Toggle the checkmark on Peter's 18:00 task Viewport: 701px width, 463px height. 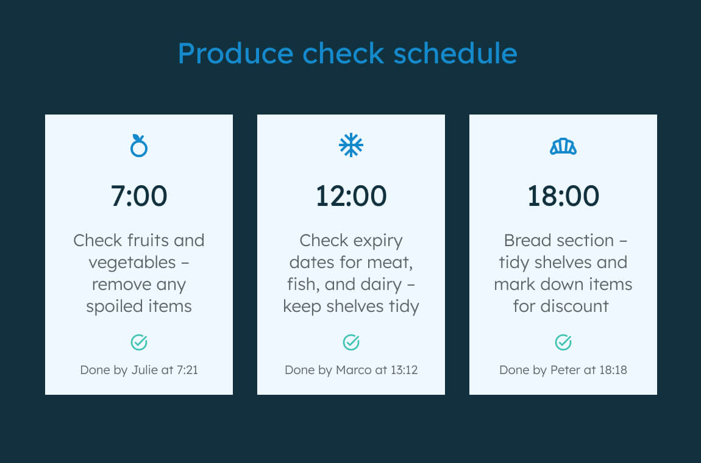point(563,342)
